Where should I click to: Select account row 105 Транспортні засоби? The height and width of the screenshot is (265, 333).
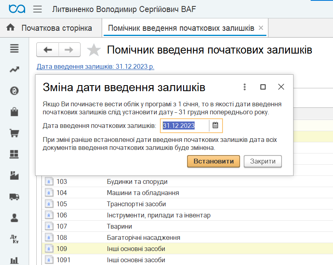tap(187, 204)
